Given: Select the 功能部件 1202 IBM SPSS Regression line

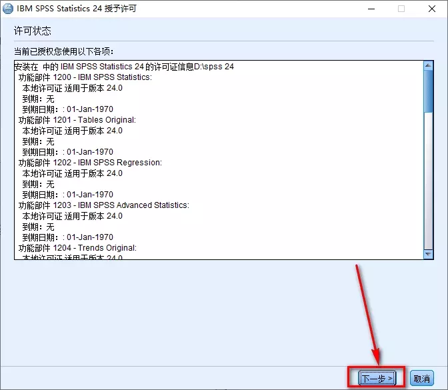Looking at the screenshot, I should pyautogui.click(x=90, y=163).
